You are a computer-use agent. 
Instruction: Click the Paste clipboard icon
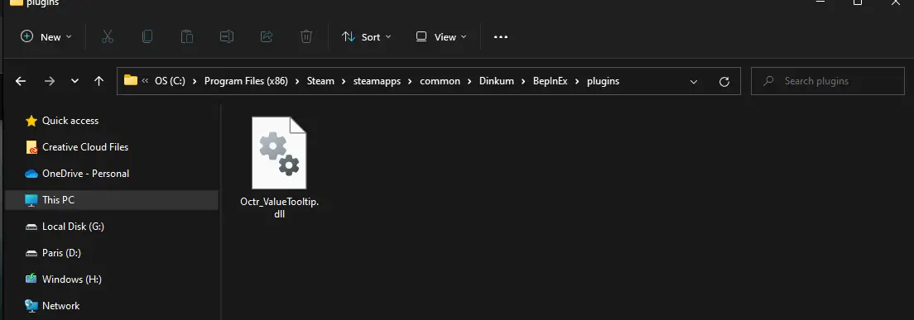pos(186,36)
